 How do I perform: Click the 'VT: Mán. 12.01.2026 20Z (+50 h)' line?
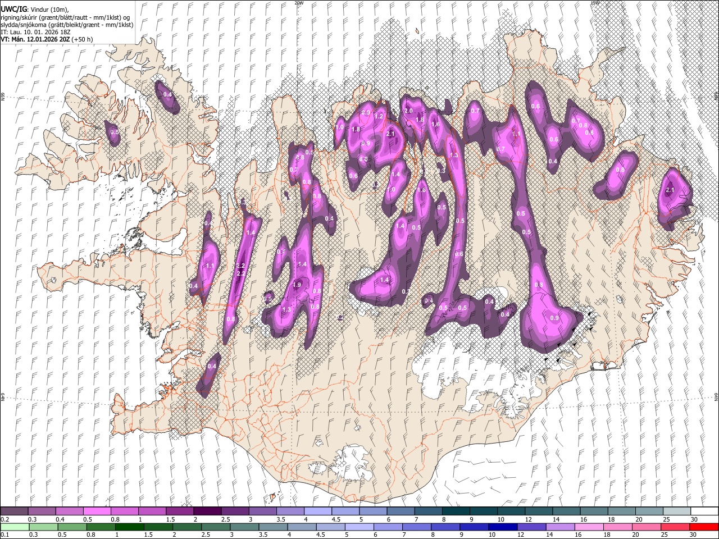pyautogui.click(x=47, y=39)
